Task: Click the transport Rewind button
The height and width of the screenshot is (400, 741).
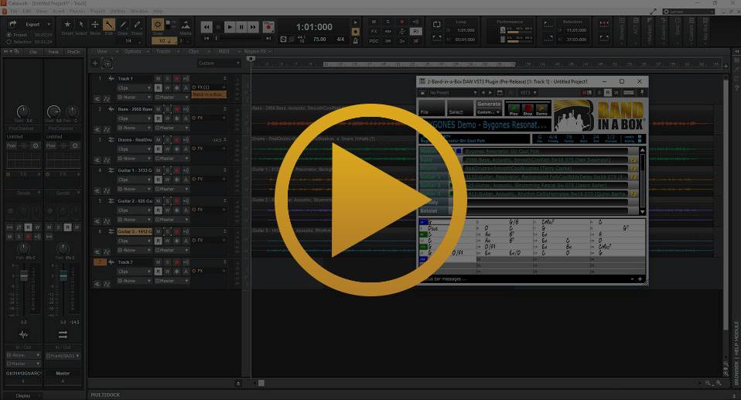Action: click(207, 27)
